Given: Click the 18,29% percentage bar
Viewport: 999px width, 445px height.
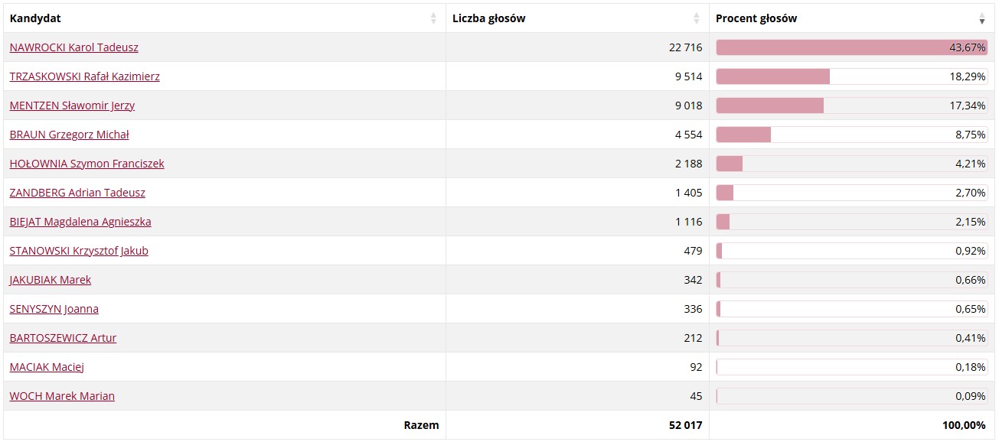Looking at the screenshot, I should click(852, 76).
